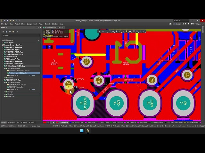Click the LS layer set button

(x=48, y=122)
